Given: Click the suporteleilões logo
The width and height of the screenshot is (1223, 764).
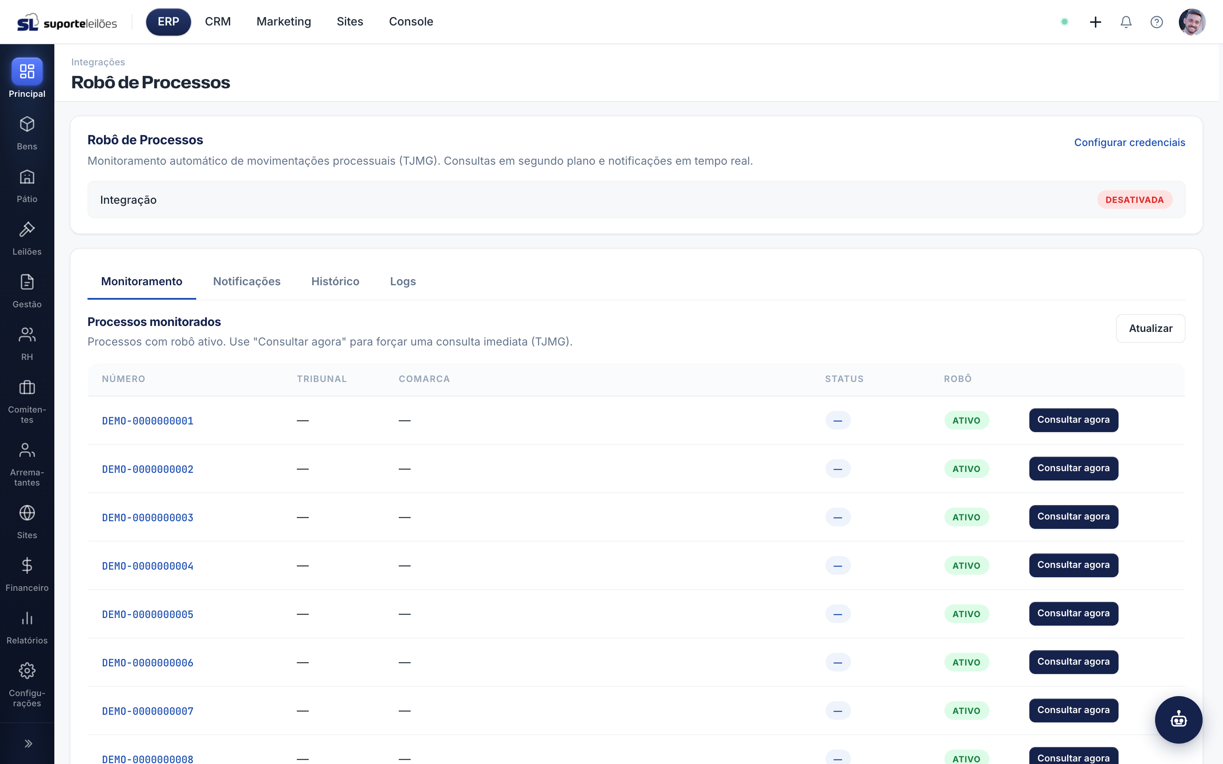Looking at the screenshot, I should pyautogui.click(x=67, y=22).
